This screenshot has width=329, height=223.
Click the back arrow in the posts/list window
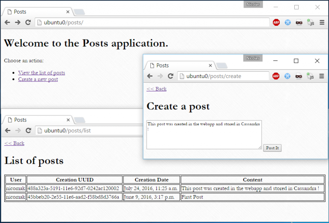(7, 130)
